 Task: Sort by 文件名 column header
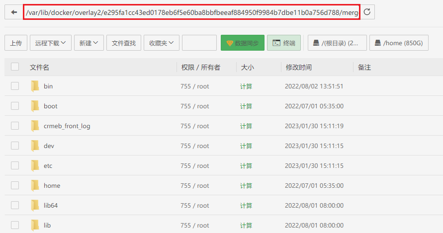coord(40,67)
